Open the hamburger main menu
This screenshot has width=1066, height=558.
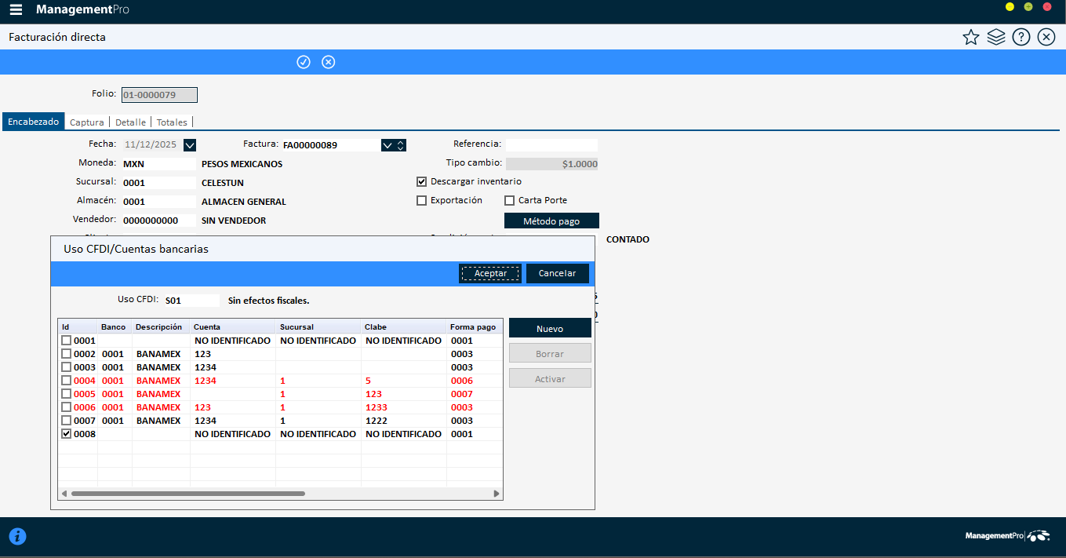[x=16, y=10]
